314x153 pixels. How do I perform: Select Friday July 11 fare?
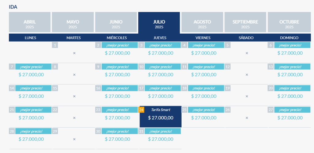click(204, 74)
